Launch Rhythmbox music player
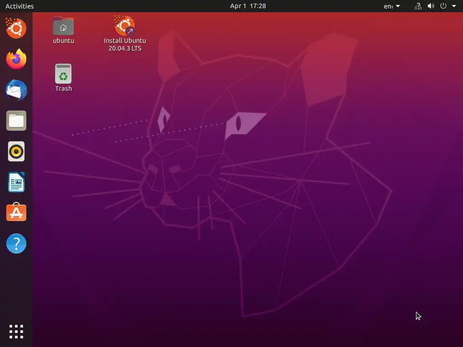 click(16, 151)
